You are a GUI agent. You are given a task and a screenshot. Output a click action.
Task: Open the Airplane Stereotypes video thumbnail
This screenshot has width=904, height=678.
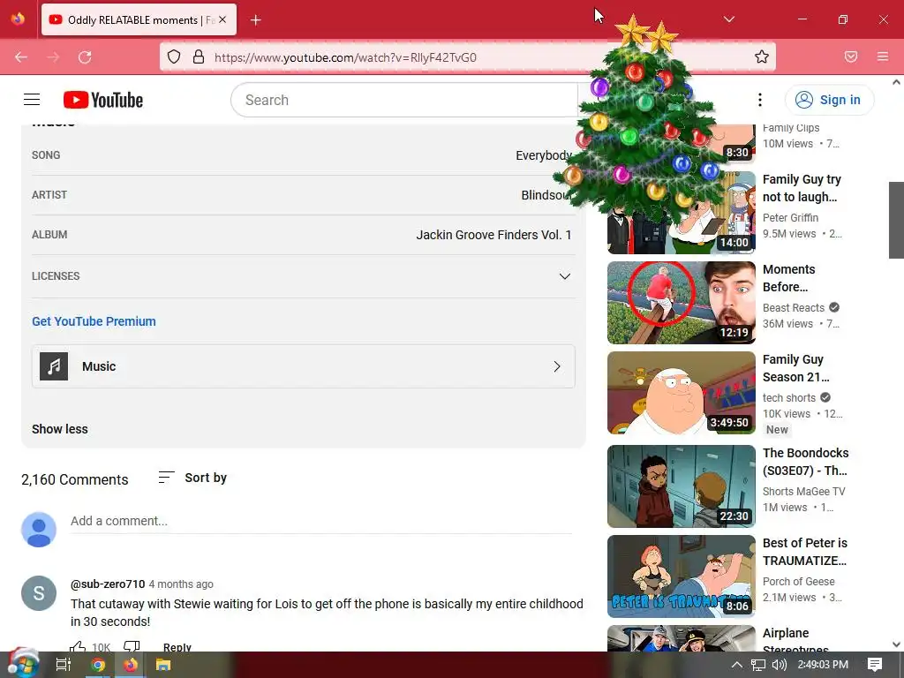[x=681, y=638]
